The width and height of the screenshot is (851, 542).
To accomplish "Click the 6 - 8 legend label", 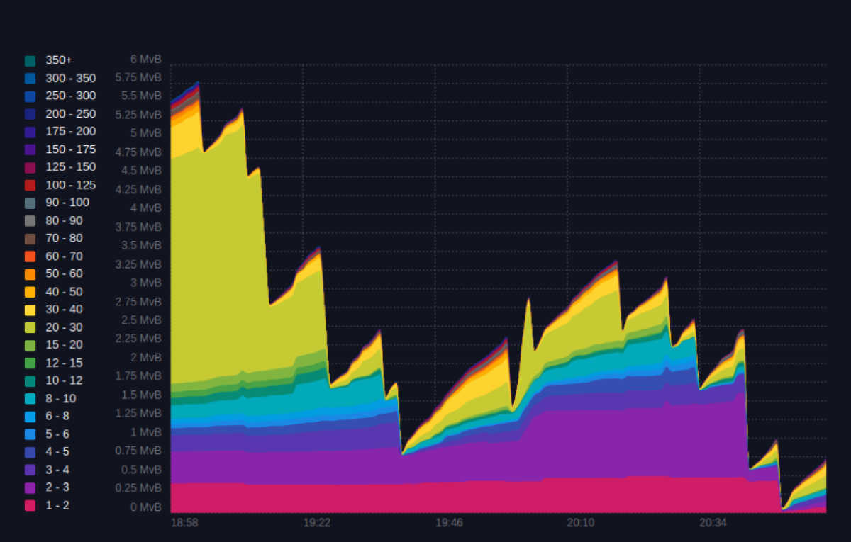I will click(57, 417).
